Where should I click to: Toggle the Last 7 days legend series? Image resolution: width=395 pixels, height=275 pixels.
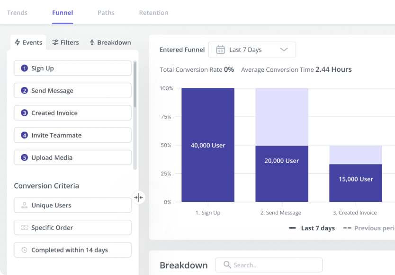click(x=312, y=228)
